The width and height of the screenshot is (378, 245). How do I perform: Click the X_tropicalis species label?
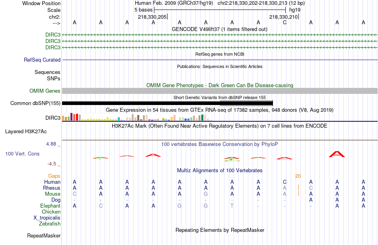click(47, 218)
